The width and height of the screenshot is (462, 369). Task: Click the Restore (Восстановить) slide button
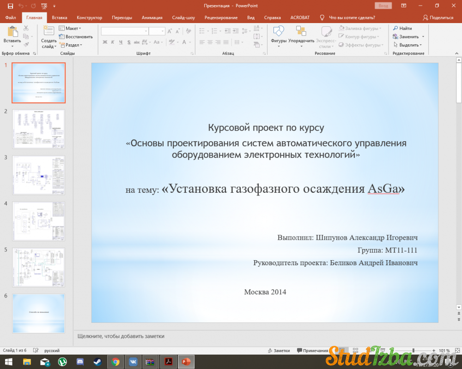point(76,36)
